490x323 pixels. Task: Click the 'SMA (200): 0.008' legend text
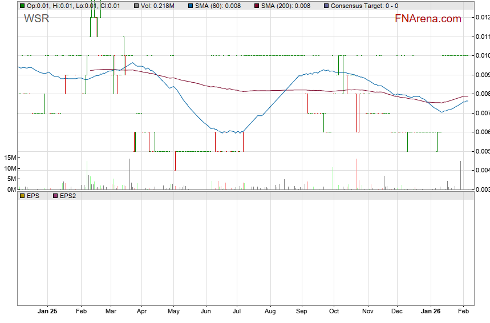pyautogui.click(x=286, y=6)
